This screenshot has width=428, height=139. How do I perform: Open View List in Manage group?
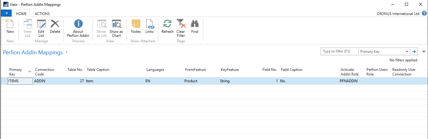point(28,28)
